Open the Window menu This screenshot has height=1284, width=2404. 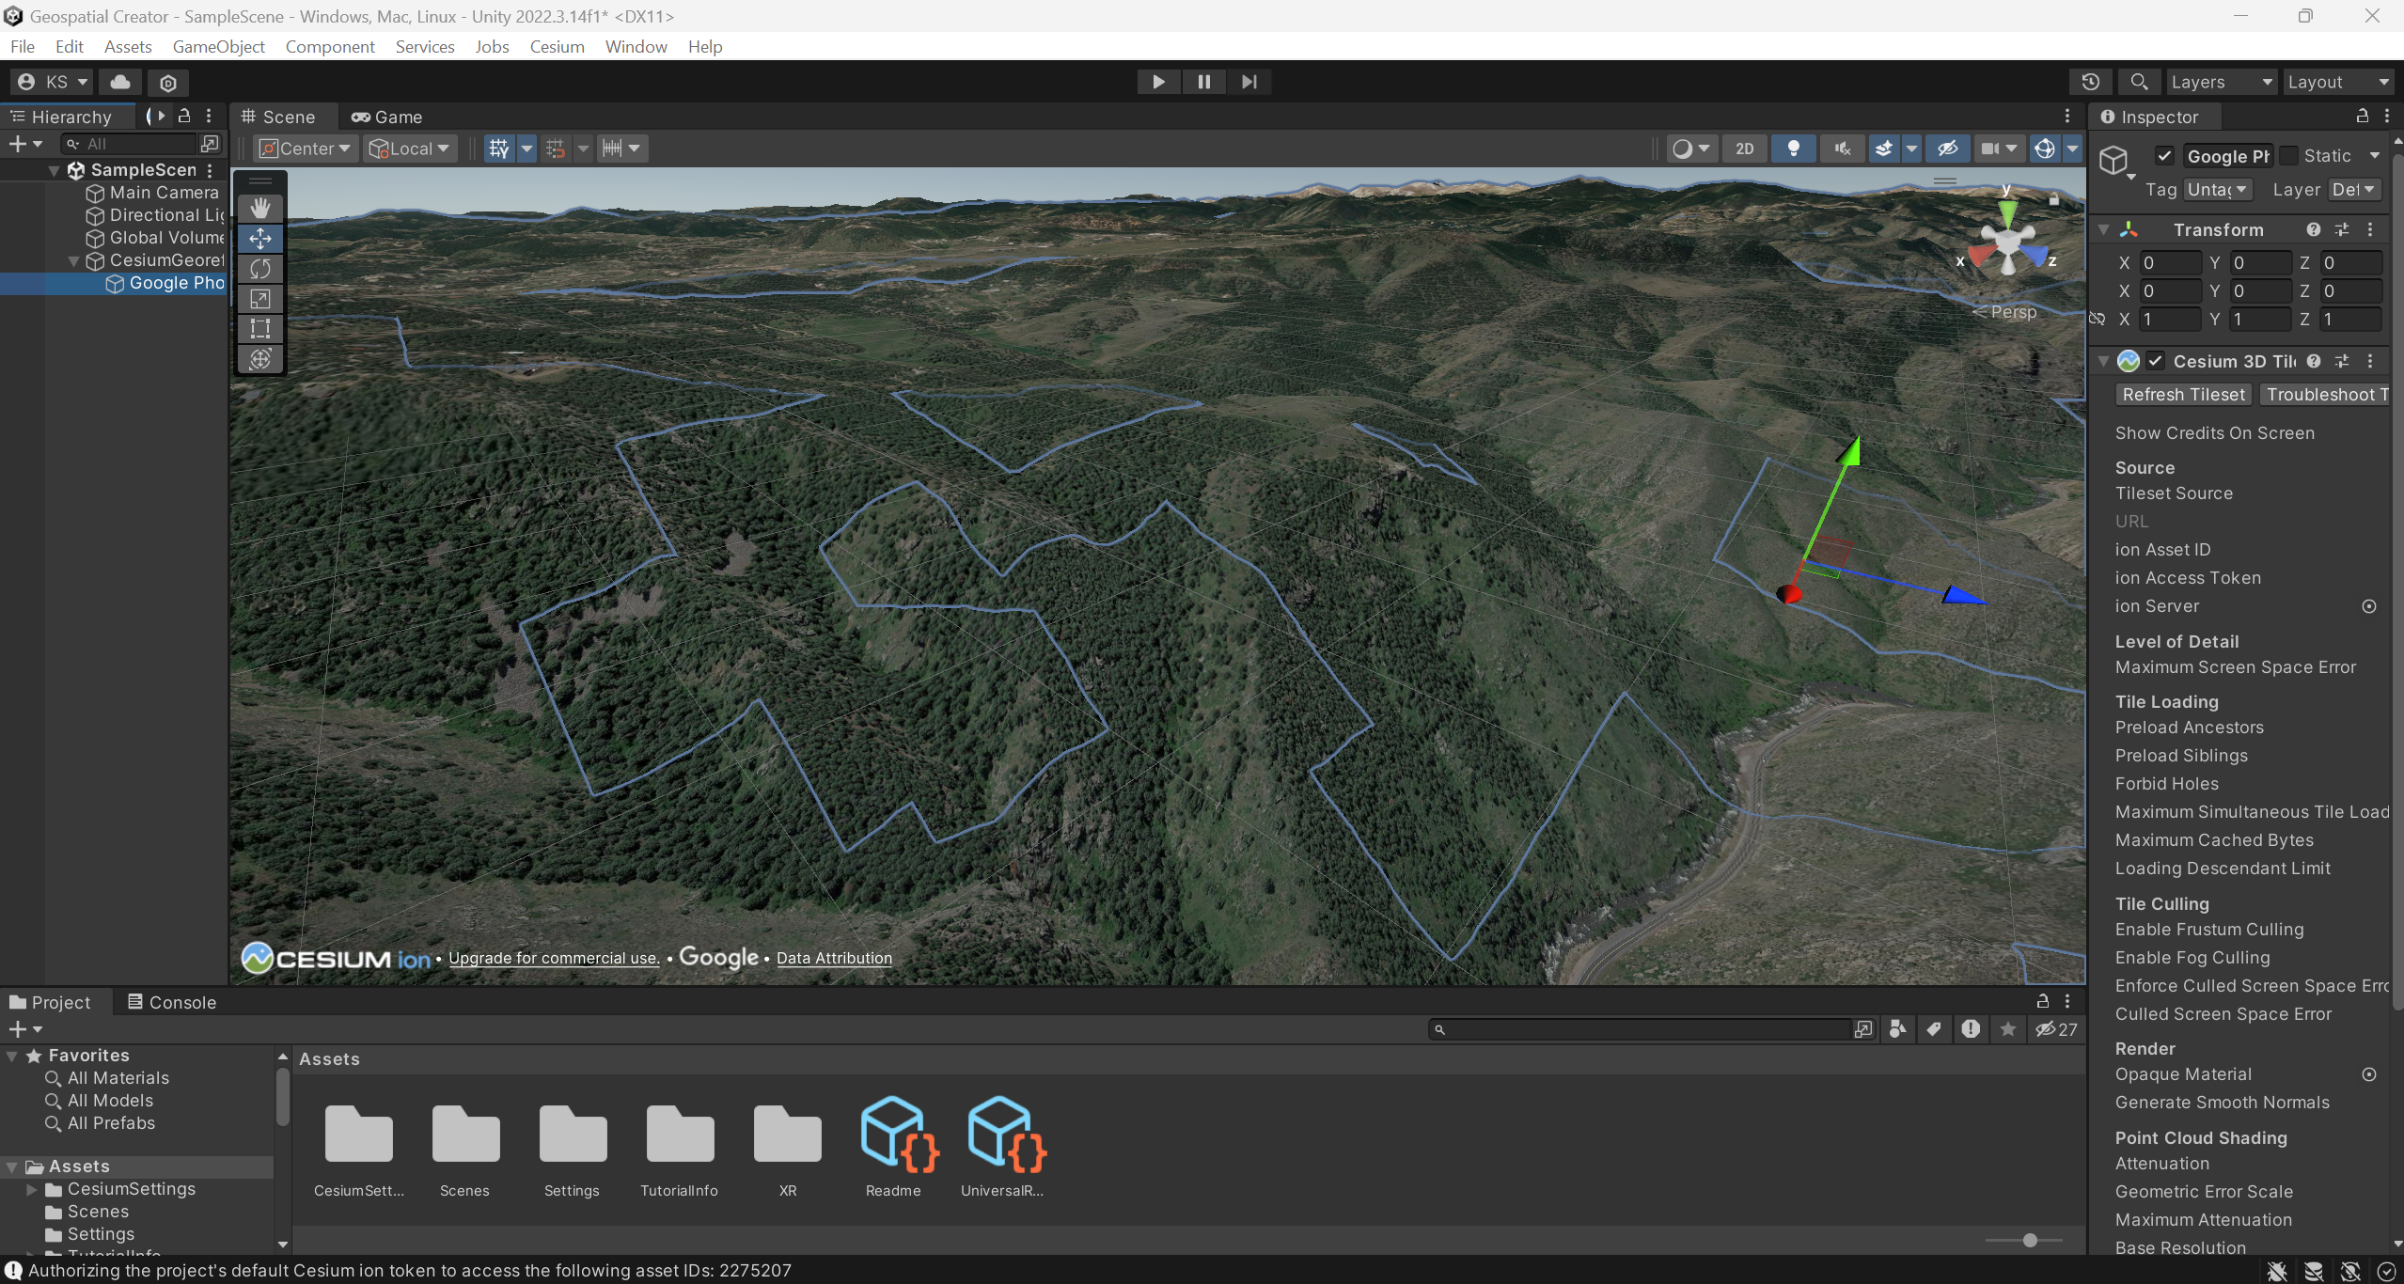pos(636,46)
